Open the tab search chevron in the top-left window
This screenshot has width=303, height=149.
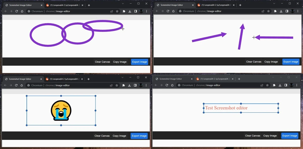click(123, 3)
